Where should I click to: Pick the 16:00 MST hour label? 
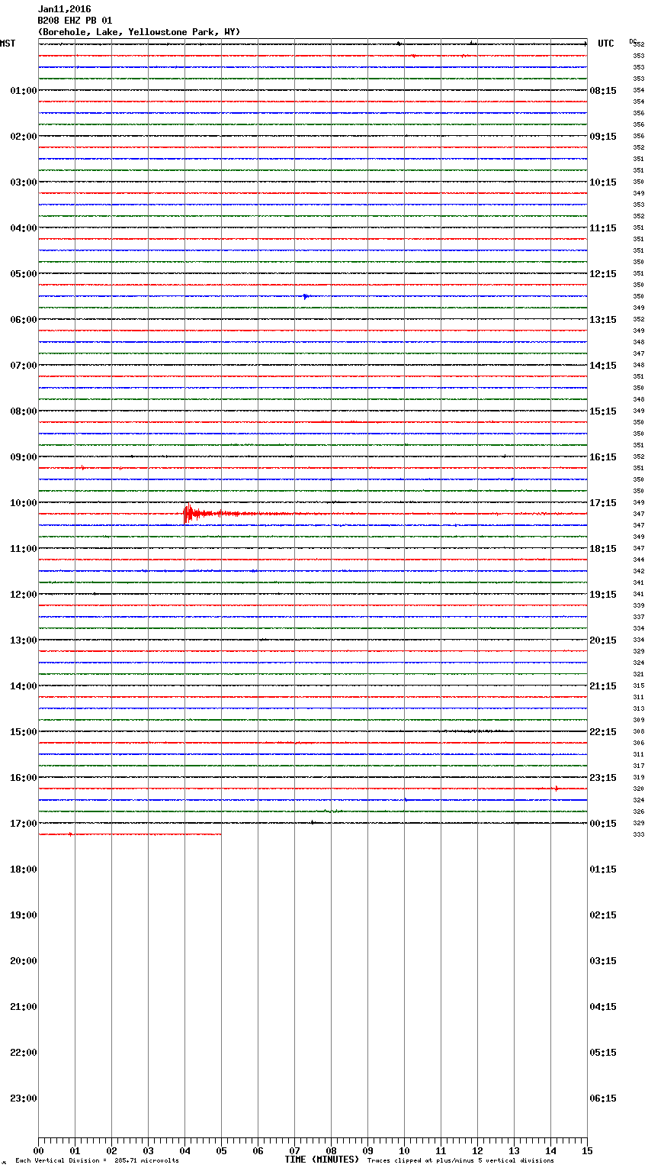(24, 778)
